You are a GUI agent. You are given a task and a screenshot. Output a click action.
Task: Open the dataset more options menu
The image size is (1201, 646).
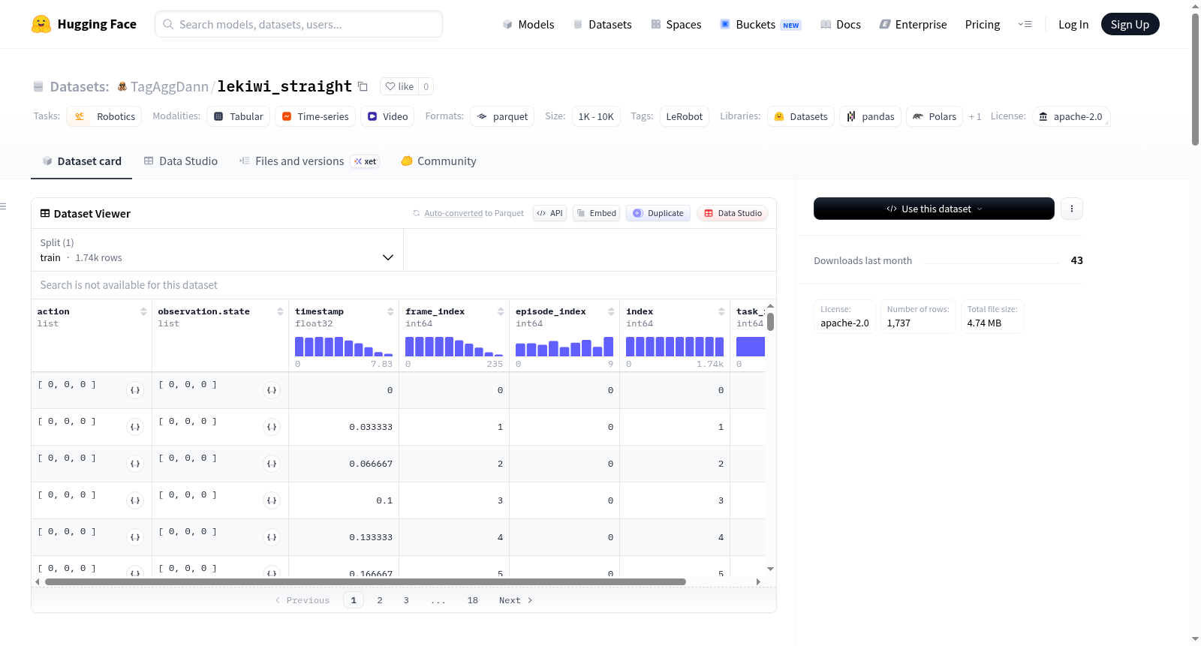coord(1072,209)
